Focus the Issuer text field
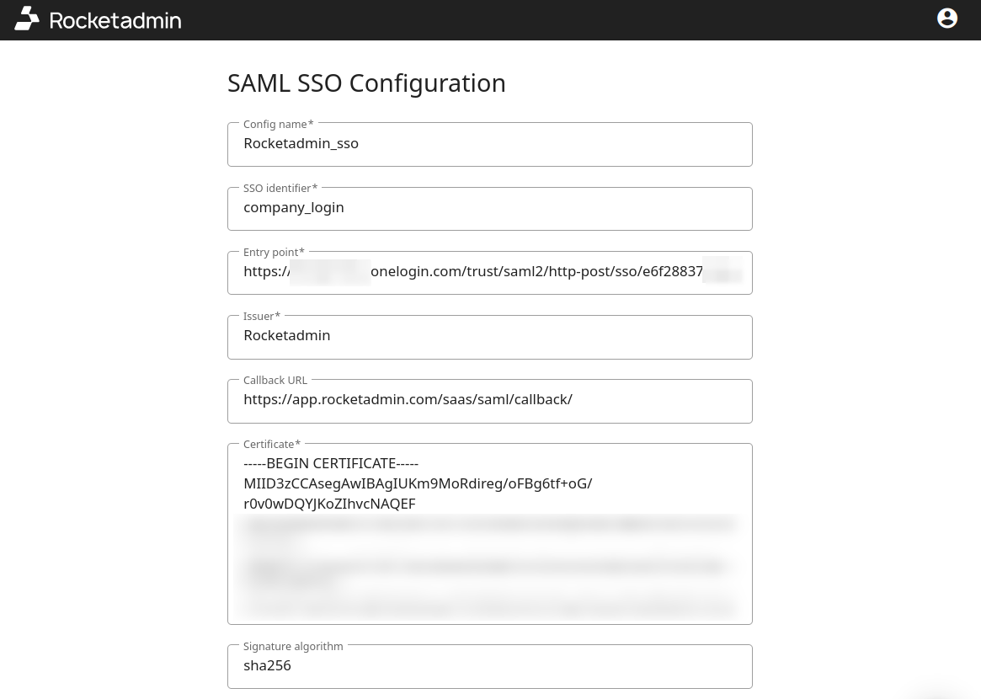The width and height of the screenshot is (981, 699). 489,336
